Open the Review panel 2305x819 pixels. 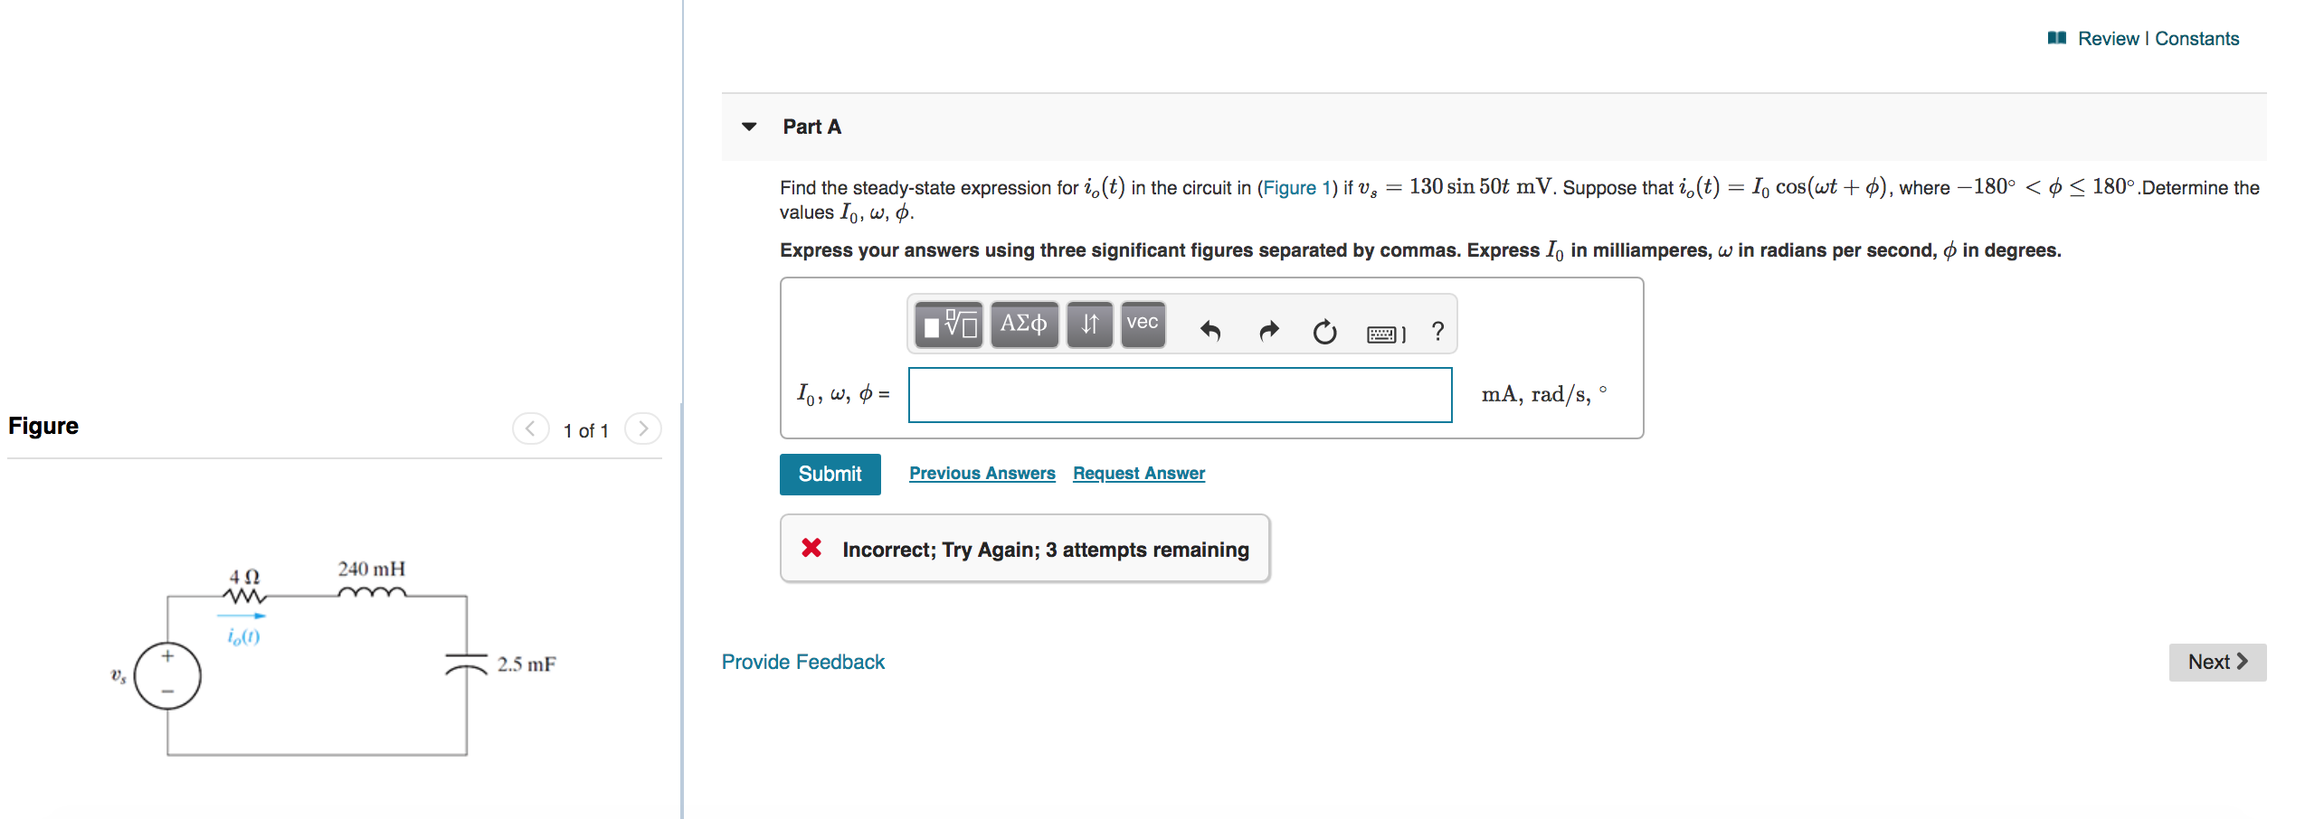click(x=2108, y=38)
